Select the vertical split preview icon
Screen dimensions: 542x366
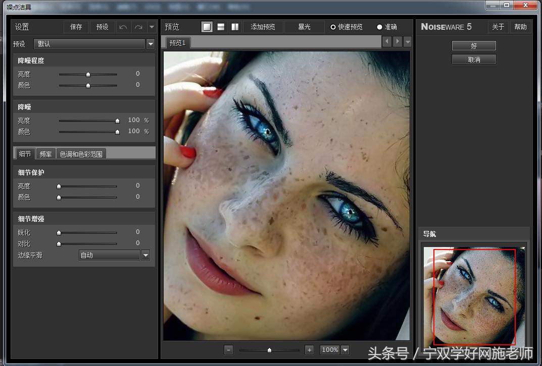(x=235, y=27)
